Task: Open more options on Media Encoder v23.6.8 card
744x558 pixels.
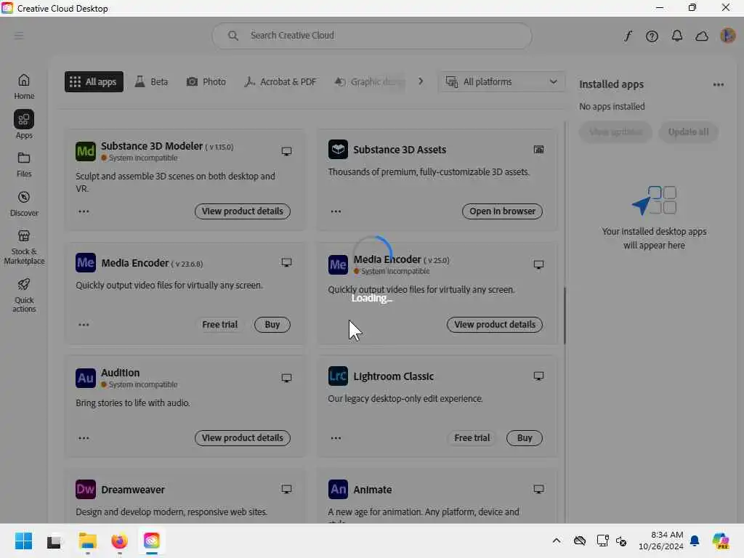Action: pyautogui.click(x=84, y=325)
